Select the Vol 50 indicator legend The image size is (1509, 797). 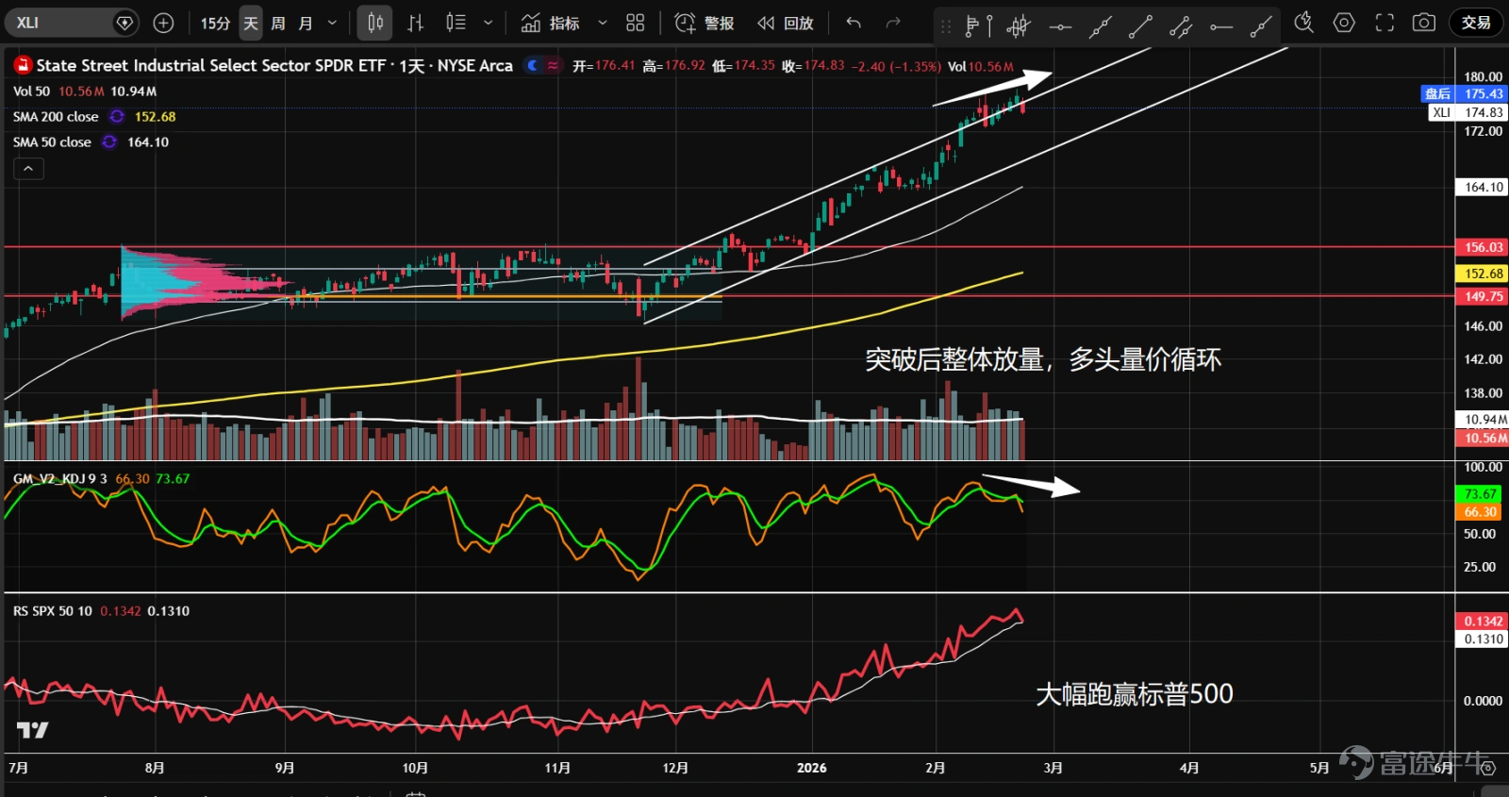tap(31, 91)
